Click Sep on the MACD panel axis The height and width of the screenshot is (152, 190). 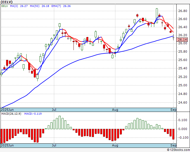point(174,145)
